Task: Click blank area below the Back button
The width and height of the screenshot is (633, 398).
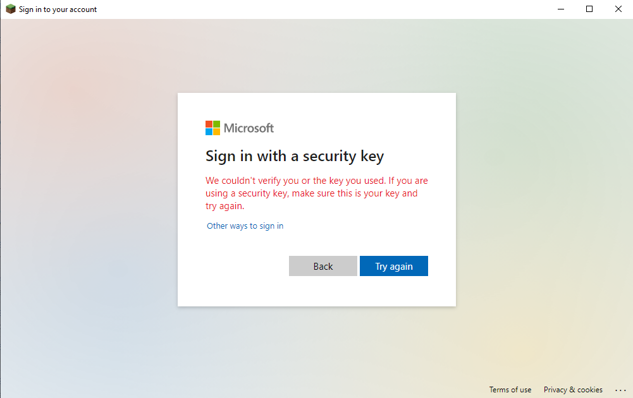Action: click(x=323, y=291)
